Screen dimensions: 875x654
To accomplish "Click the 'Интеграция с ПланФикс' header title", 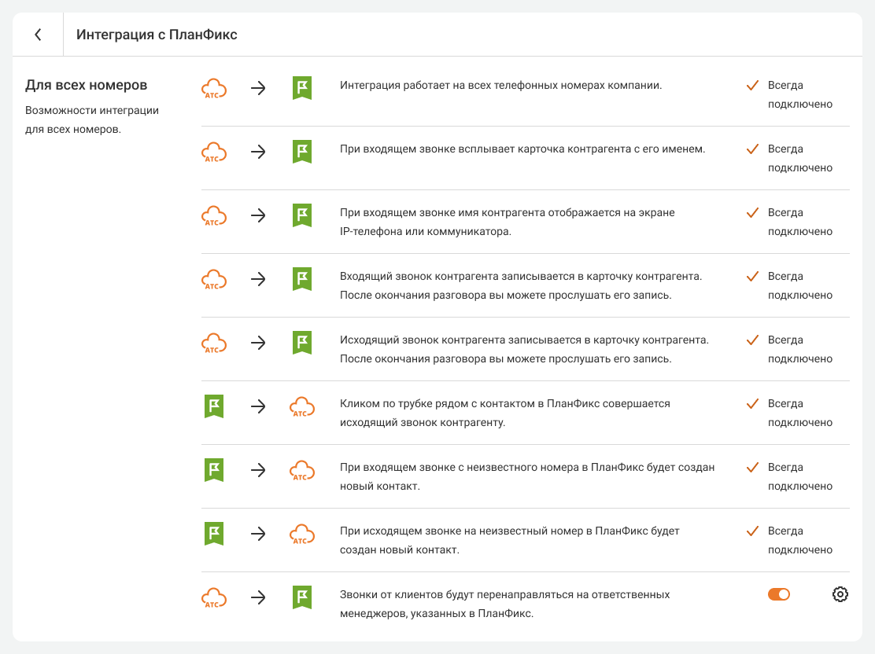I will coord(157,35).
